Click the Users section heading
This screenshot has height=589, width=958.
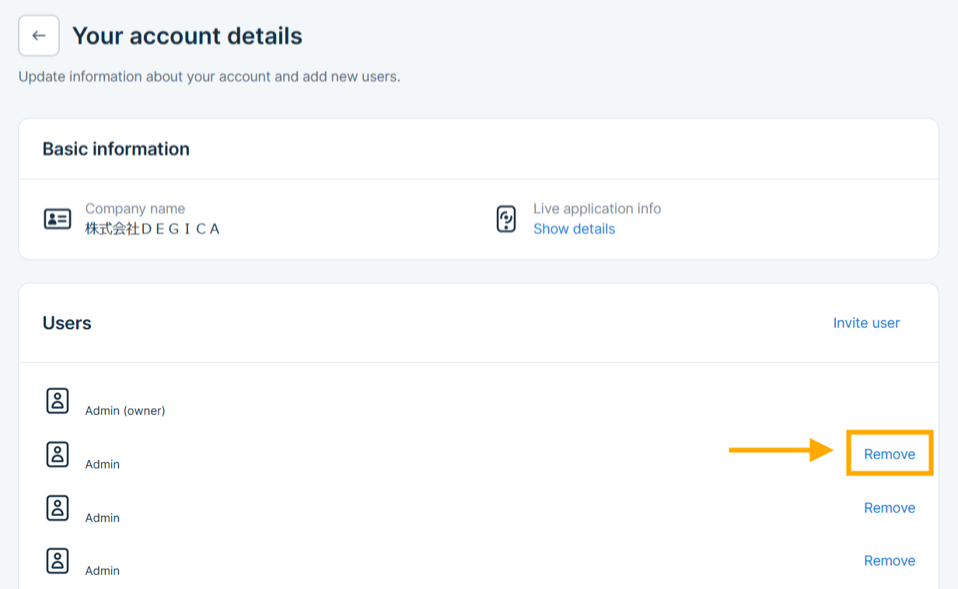[x=67, y=323]
